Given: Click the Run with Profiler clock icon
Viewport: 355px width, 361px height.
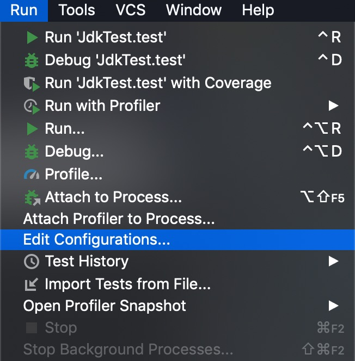Looking at the screenshot, I should (x=32, y=106).
